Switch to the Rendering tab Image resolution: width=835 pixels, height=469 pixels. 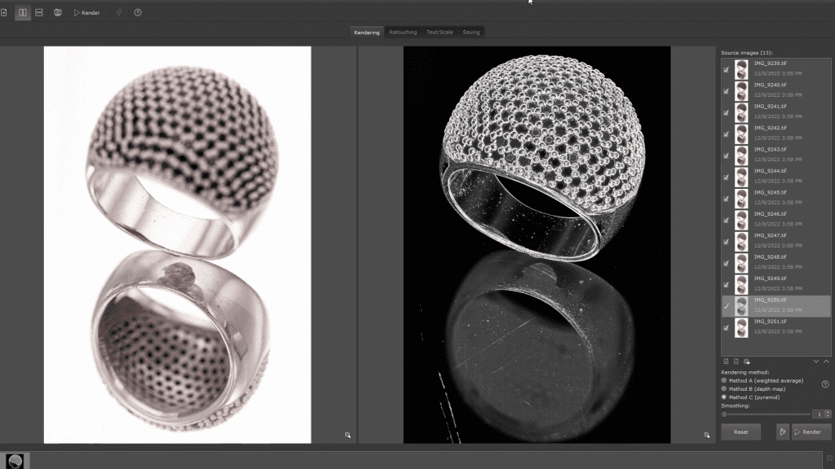point(367,32)
